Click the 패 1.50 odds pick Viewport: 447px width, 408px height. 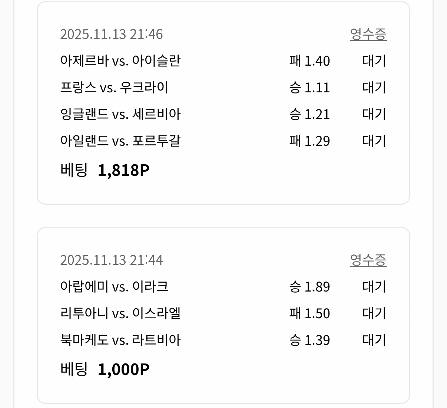[x=309, y=313]
